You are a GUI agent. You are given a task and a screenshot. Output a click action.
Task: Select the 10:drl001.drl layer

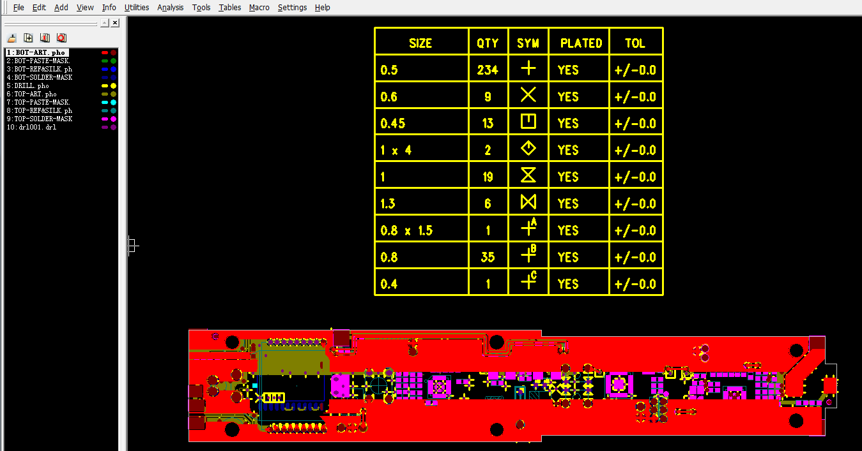(x=31, y=127)
